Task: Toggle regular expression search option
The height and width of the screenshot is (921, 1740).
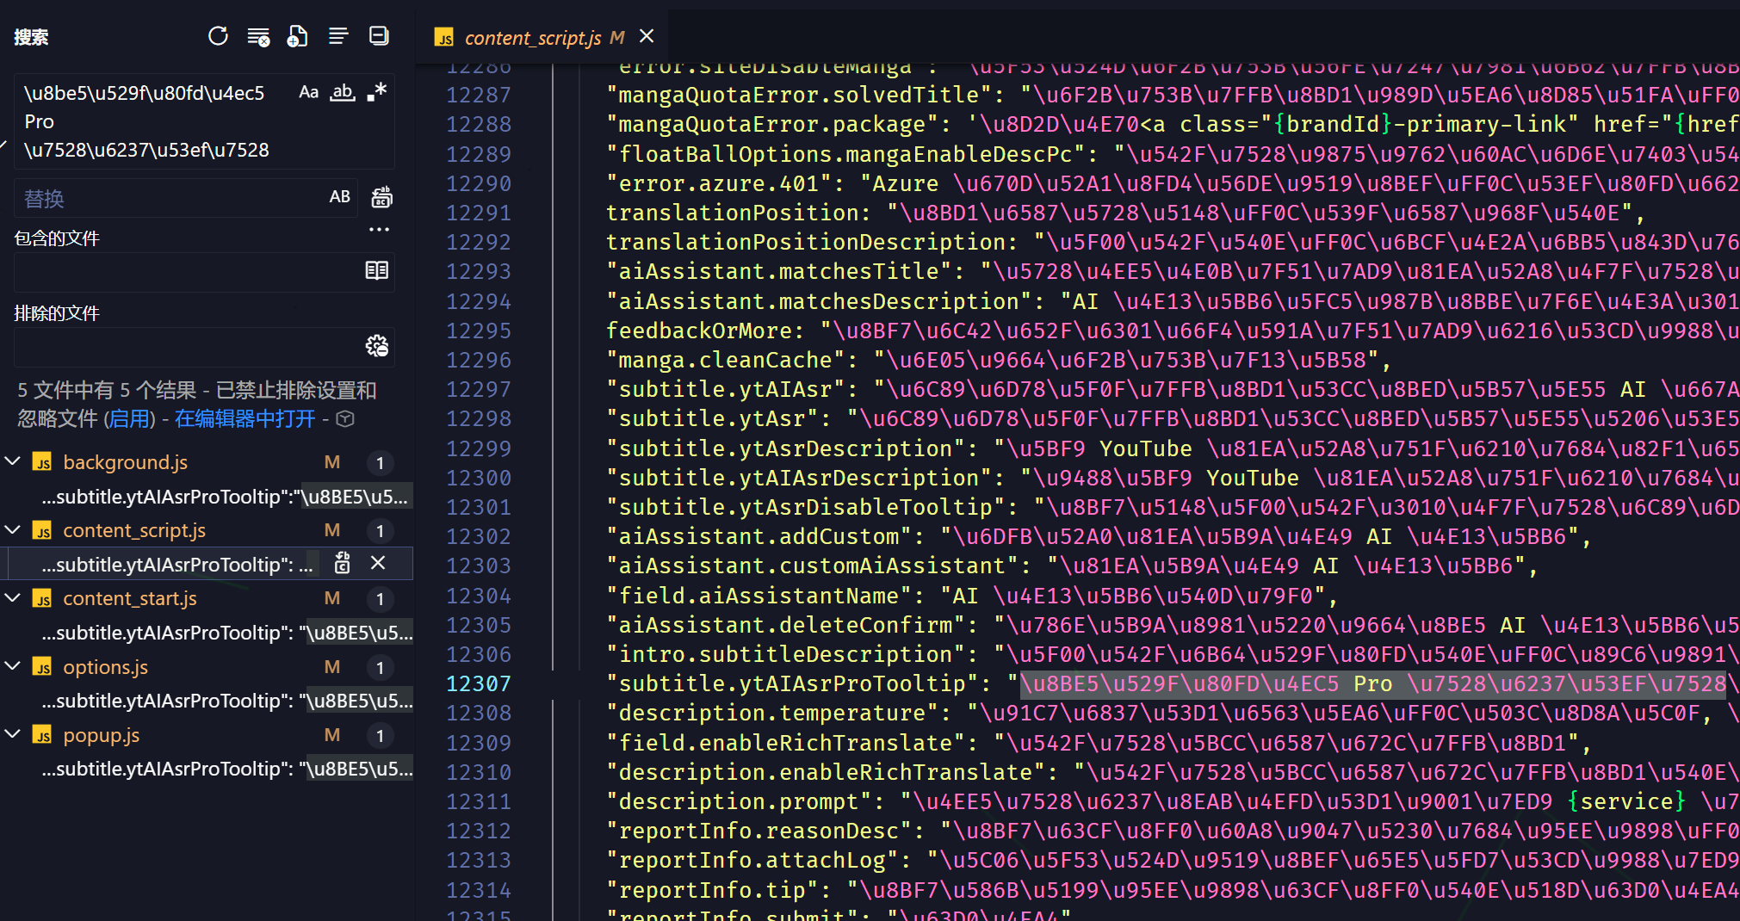Action: coord(377,92)
